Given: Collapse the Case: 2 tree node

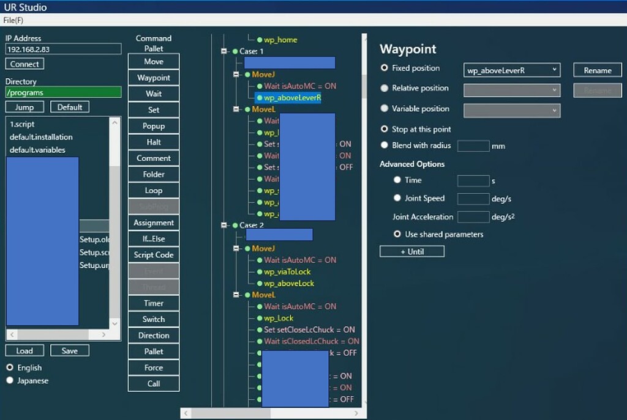Looking at the screenshot, I should [224, 225].
